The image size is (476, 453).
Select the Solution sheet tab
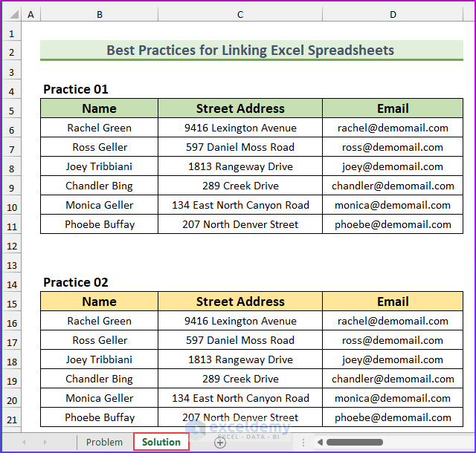coord(161,442)
